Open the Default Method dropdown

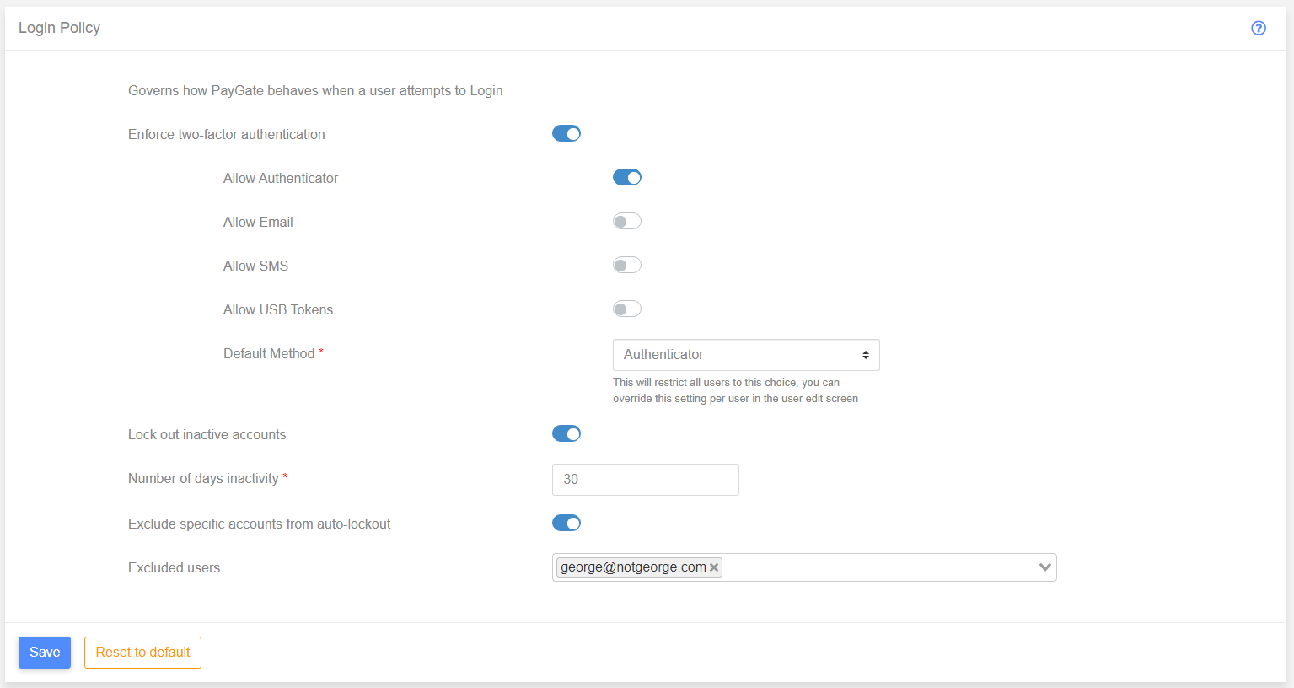click(x=745, y=355)
